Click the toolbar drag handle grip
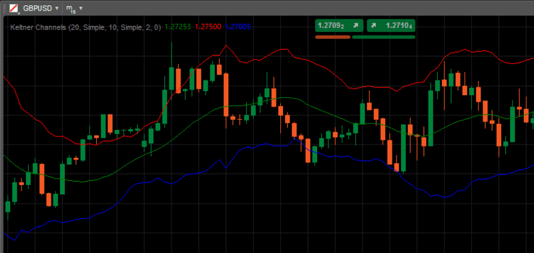 tap(5, 8)
